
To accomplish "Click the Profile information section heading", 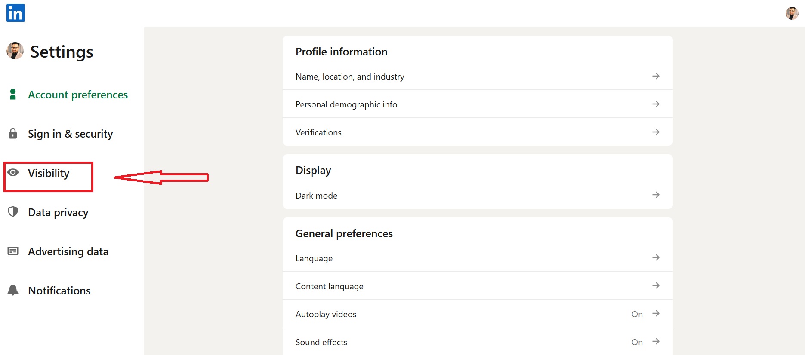I will point(341,52).
